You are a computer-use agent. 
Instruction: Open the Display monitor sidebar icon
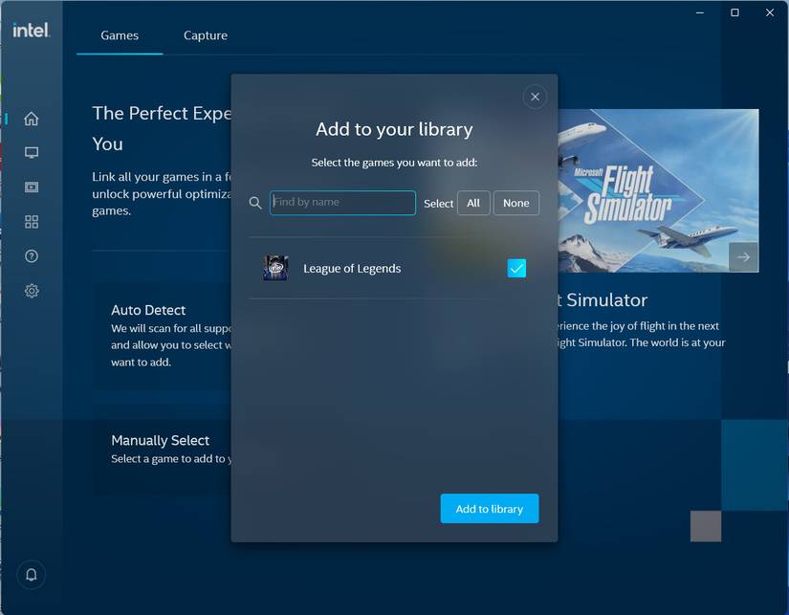click(x=32, y=153)
